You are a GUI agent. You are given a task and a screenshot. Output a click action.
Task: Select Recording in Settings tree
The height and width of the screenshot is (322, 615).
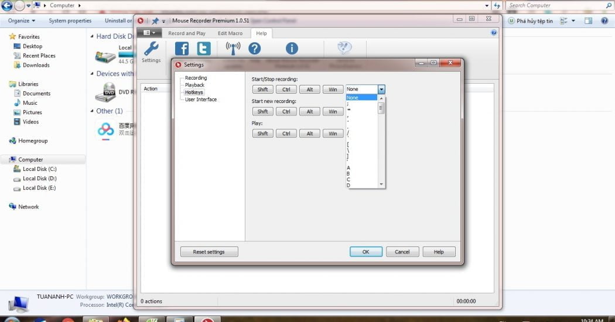tap(196, 78)
